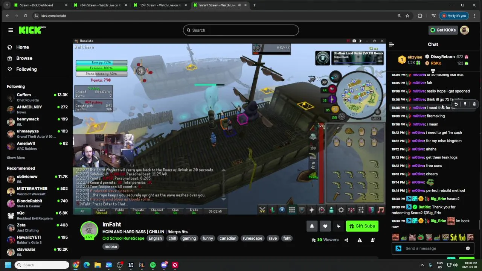
Task: Follow ImFaht with the heart button
Action: pyautogui.click(x=325, y=226)
